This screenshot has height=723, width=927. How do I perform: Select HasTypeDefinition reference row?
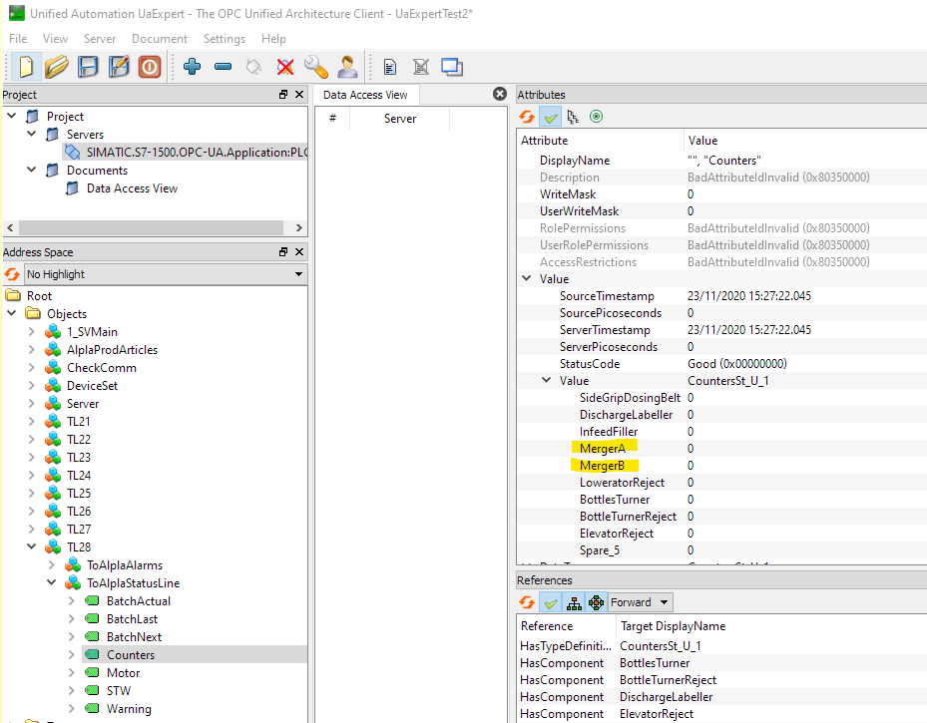(721, 646)
